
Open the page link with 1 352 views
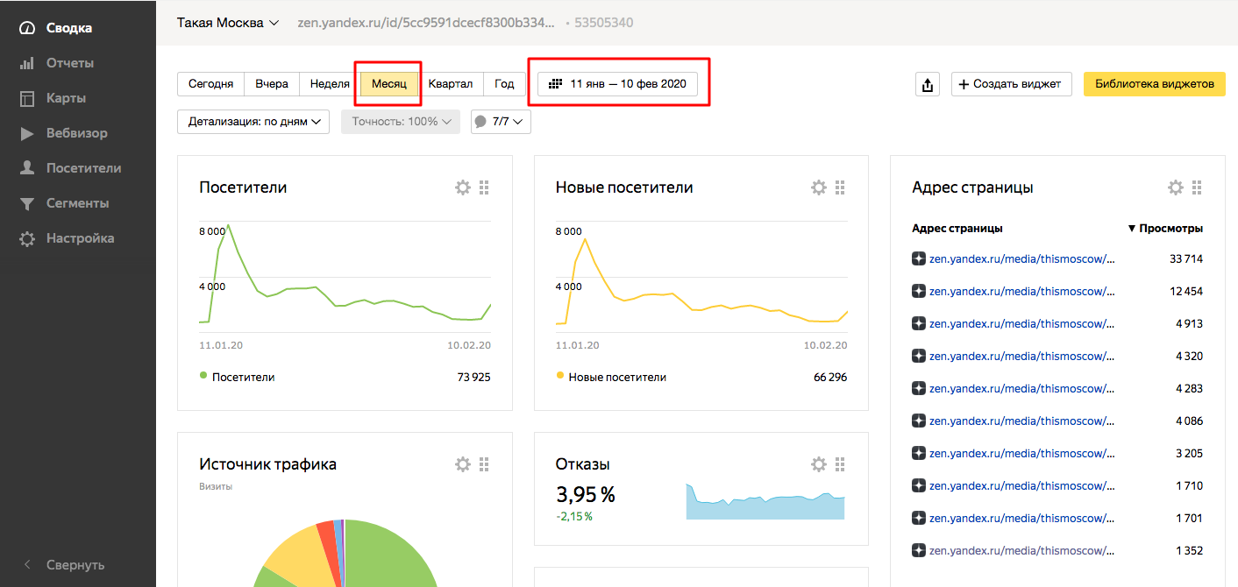point(1022,550)
